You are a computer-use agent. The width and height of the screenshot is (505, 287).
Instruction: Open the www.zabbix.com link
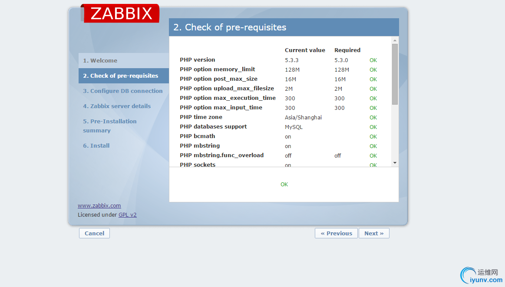click(x=99, y=205)
